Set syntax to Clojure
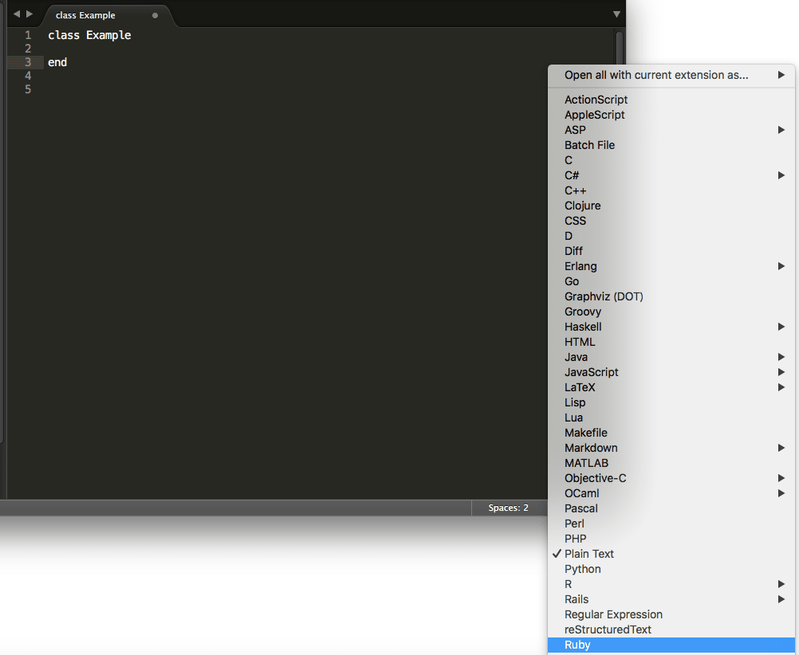This screenshot has width=799, height=655. (671, 206)
